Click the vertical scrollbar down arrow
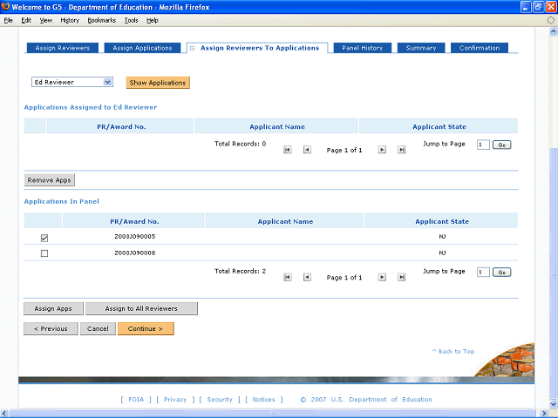The image size is (558, 418). (x=553, y=404)
